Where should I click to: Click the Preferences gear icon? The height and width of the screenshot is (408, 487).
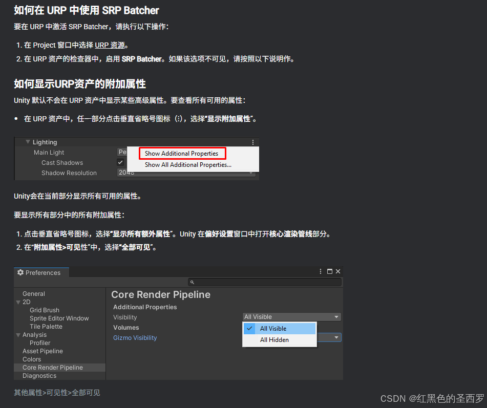[x=20, y=272]
